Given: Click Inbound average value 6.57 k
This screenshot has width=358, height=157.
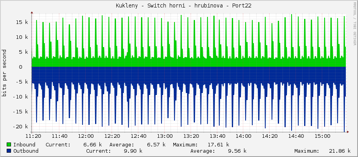Looking at the screenshot, I should point(156,144).
